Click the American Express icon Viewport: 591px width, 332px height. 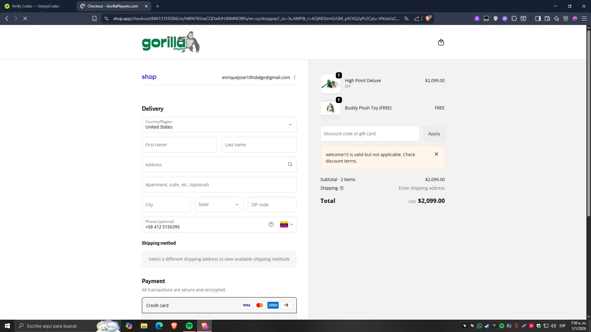coord(273,305)
